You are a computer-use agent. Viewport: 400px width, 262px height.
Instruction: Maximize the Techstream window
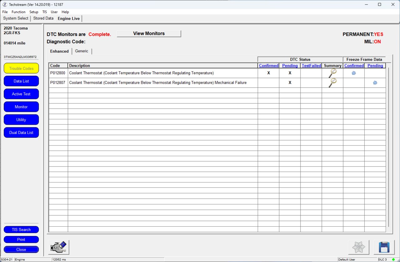[379, 4]
